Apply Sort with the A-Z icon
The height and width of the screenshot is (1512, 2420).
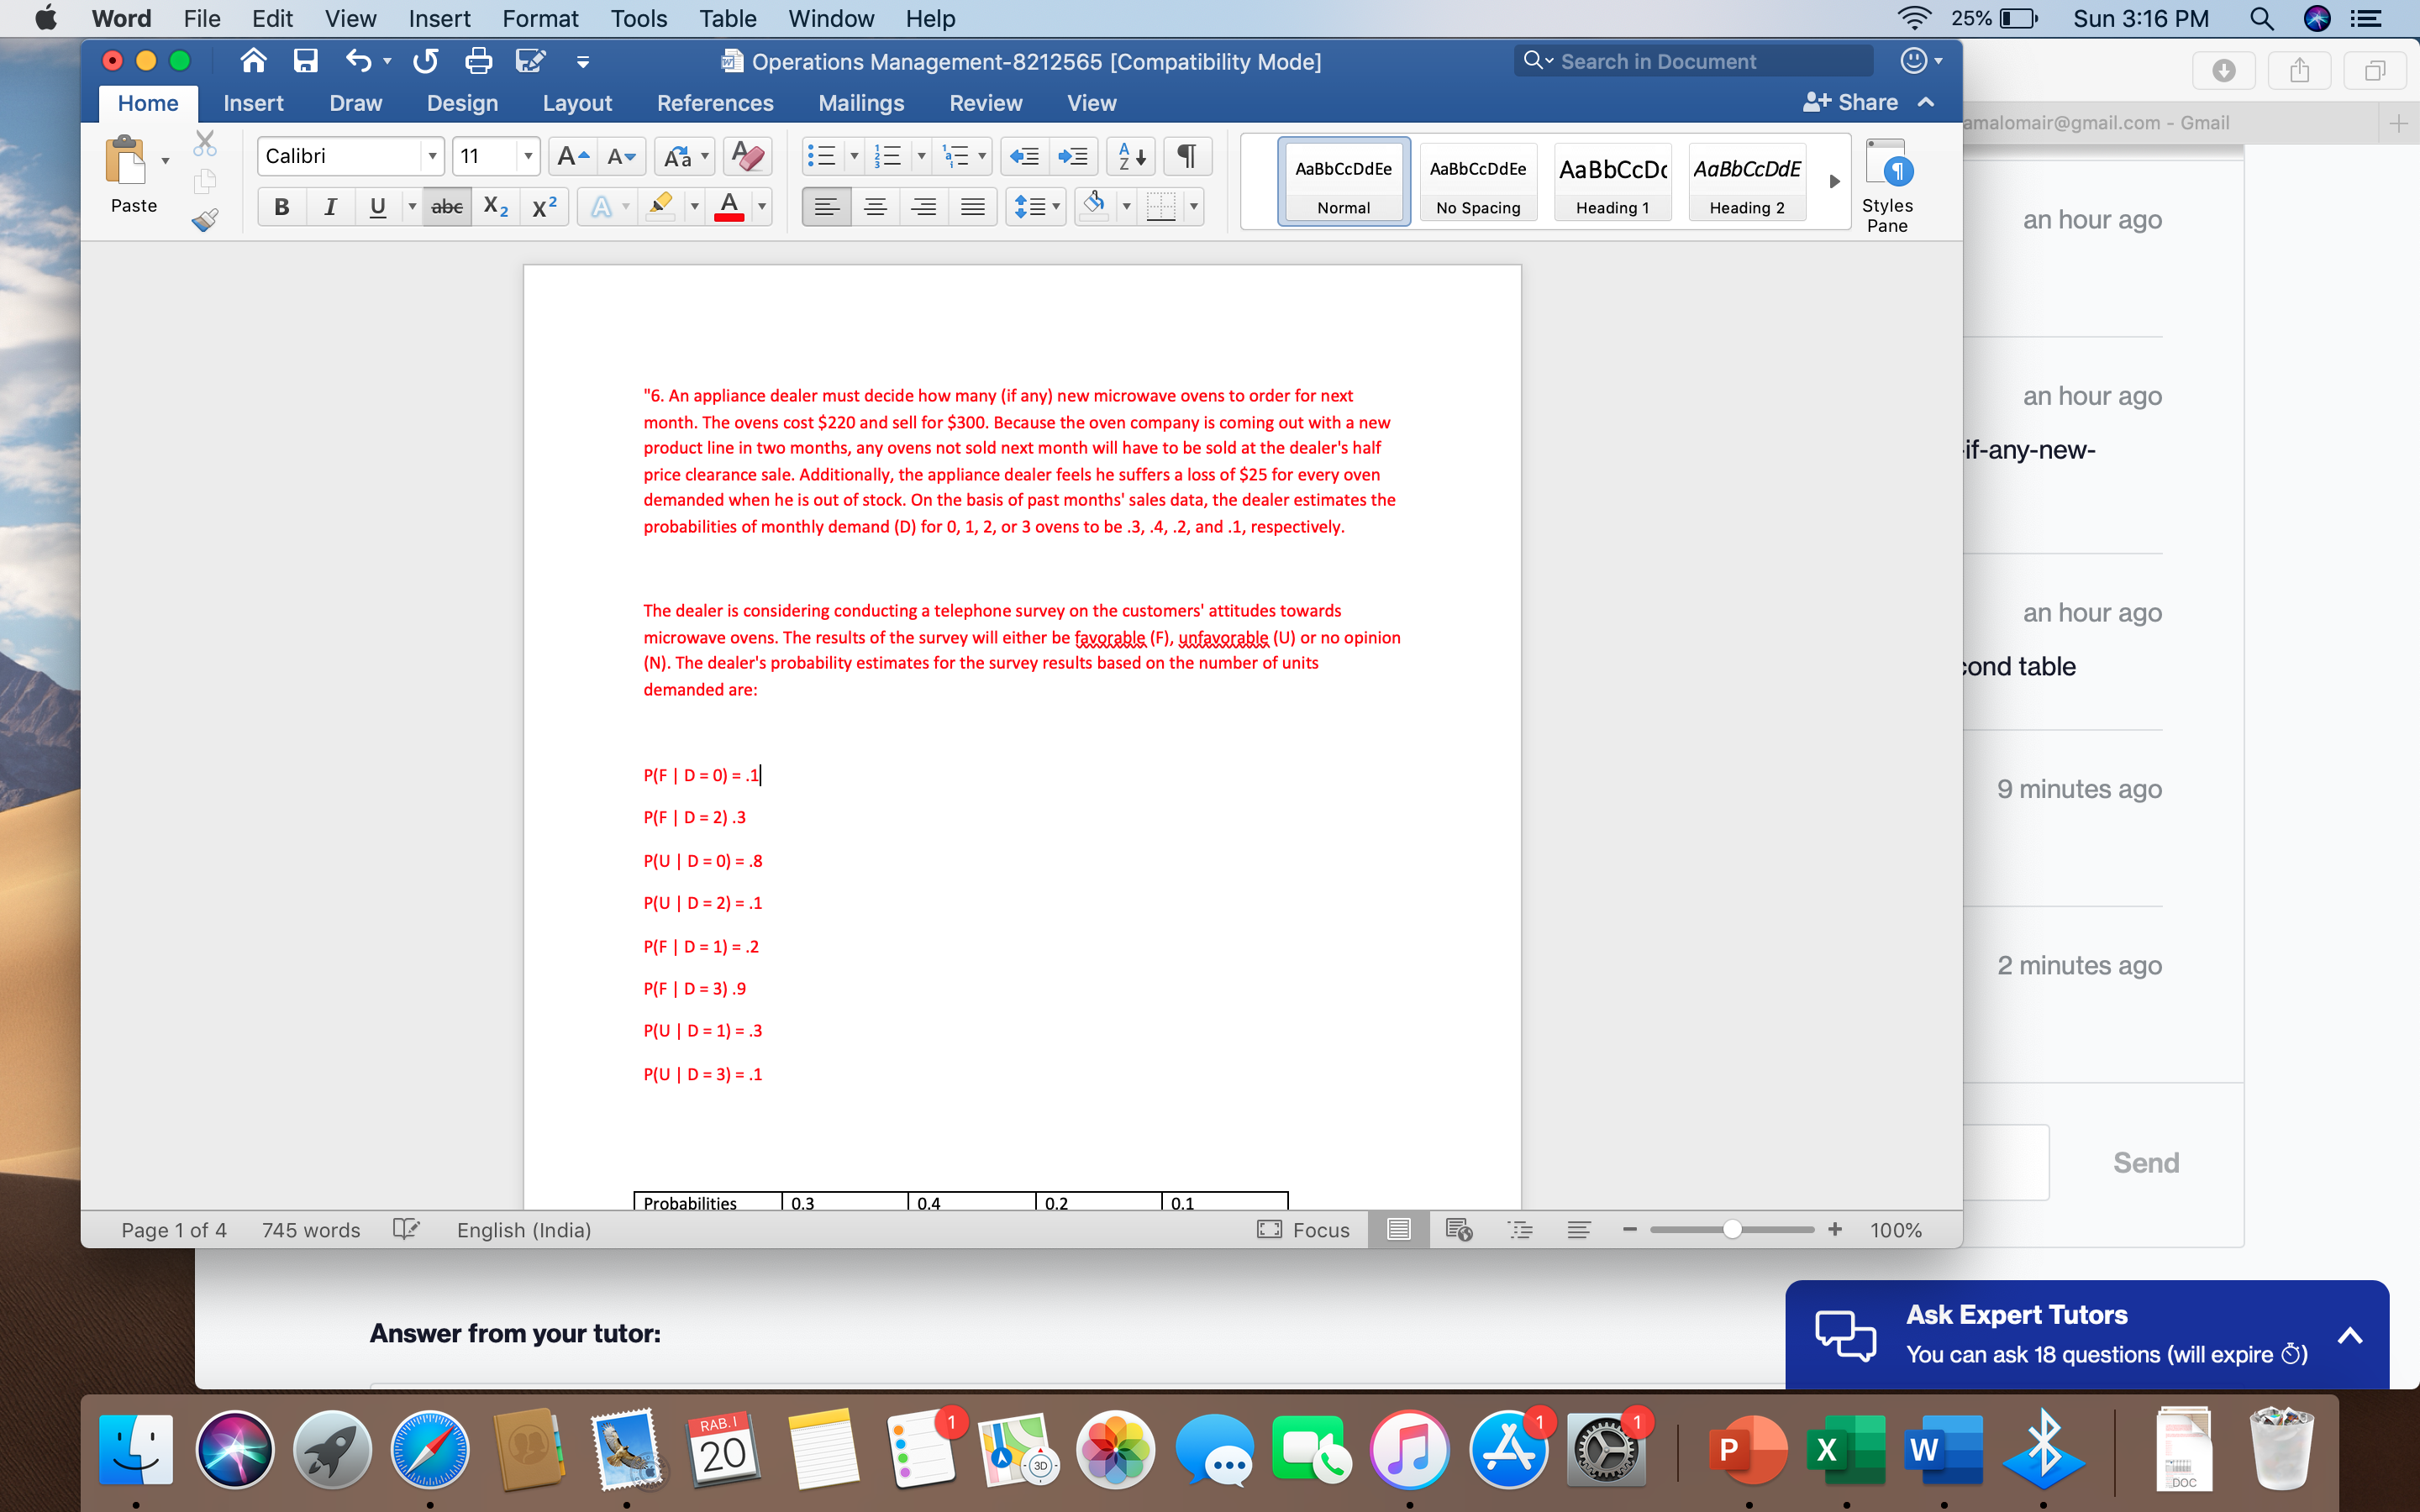coord(1130,156)
